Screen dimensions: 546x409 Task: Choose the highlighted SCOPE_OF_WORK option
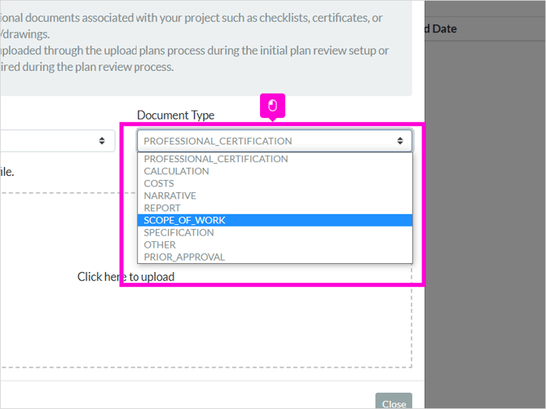click(275, 220)
